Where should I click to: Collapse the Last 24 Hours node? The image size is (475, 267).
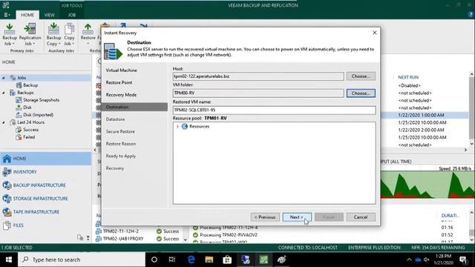(x=4, y=122)
